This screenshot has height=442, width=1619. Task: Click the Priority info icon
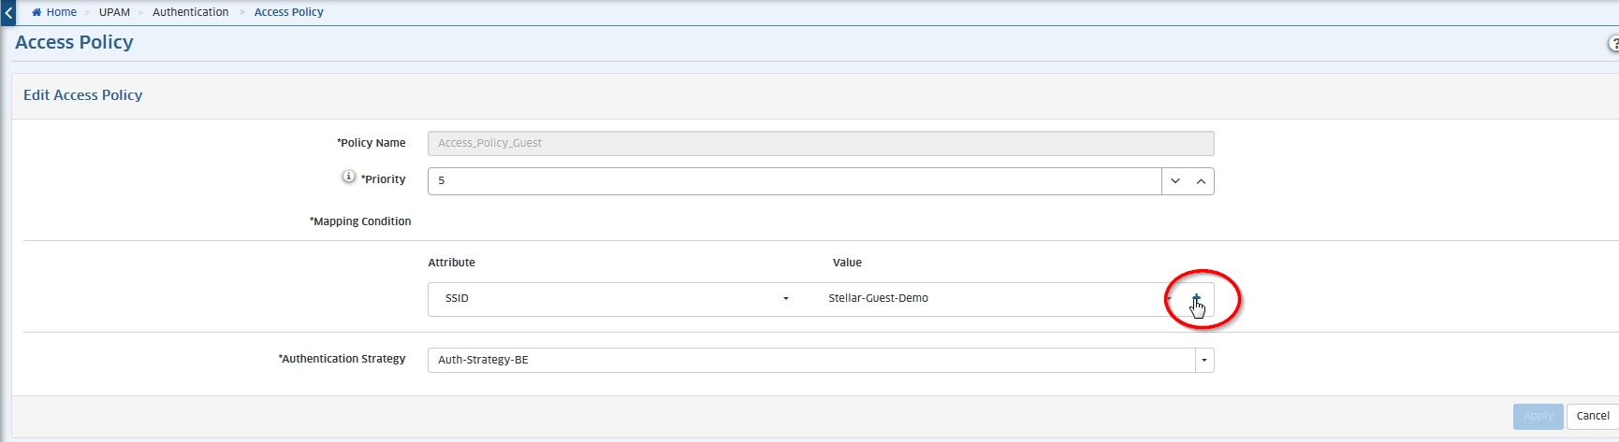coord(348,177)
